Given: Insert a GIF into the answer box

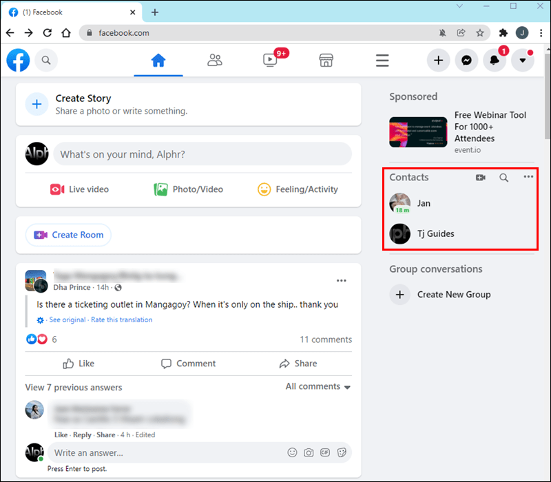Looking at the screenshot, I should pyautogui.click(x=326, y=452).
